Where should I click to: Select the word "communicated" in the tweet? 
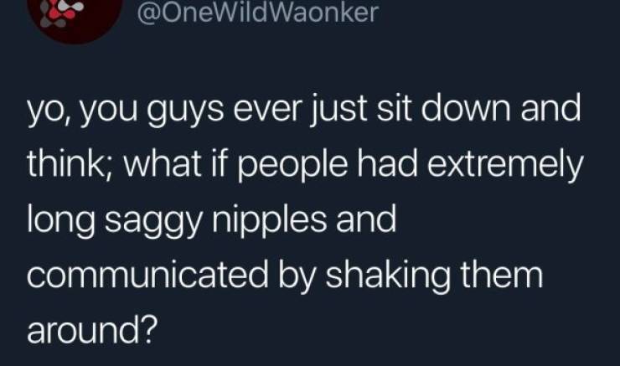point(147,275)
